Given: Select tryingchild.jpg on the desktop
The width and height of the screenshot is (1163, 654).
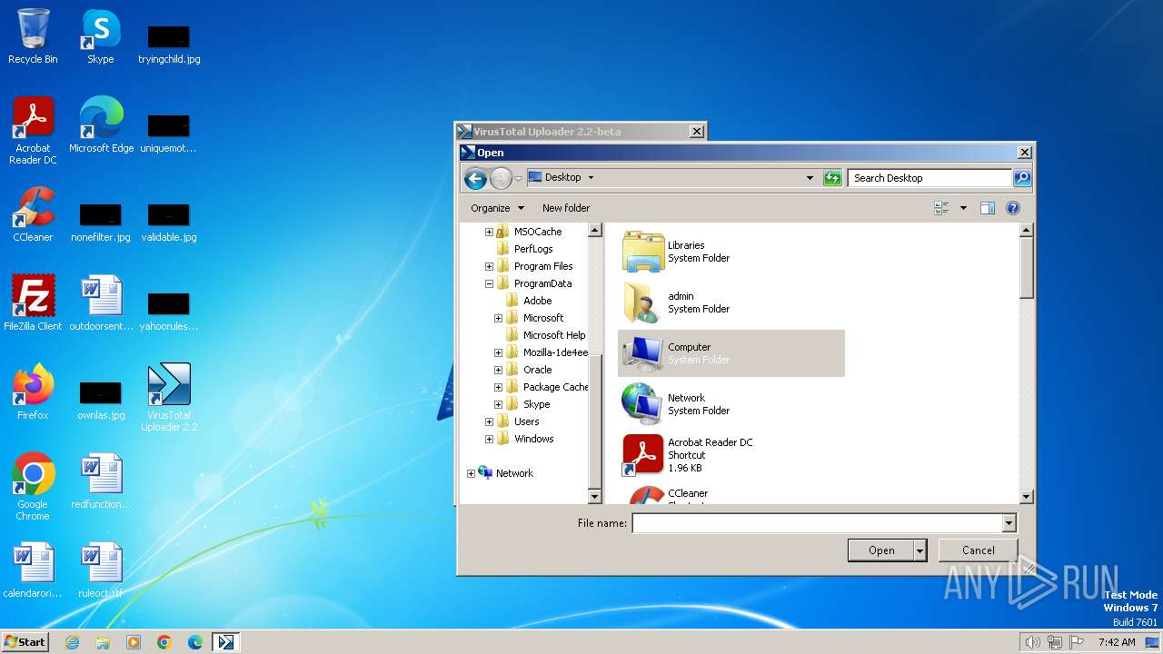Looking at the screenshot, I should 169,43.
